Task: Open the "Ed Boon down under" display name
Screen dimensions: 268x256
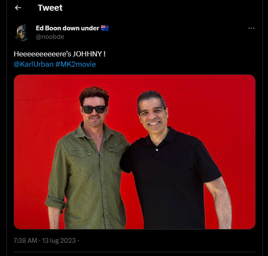Action: point(67,28)
